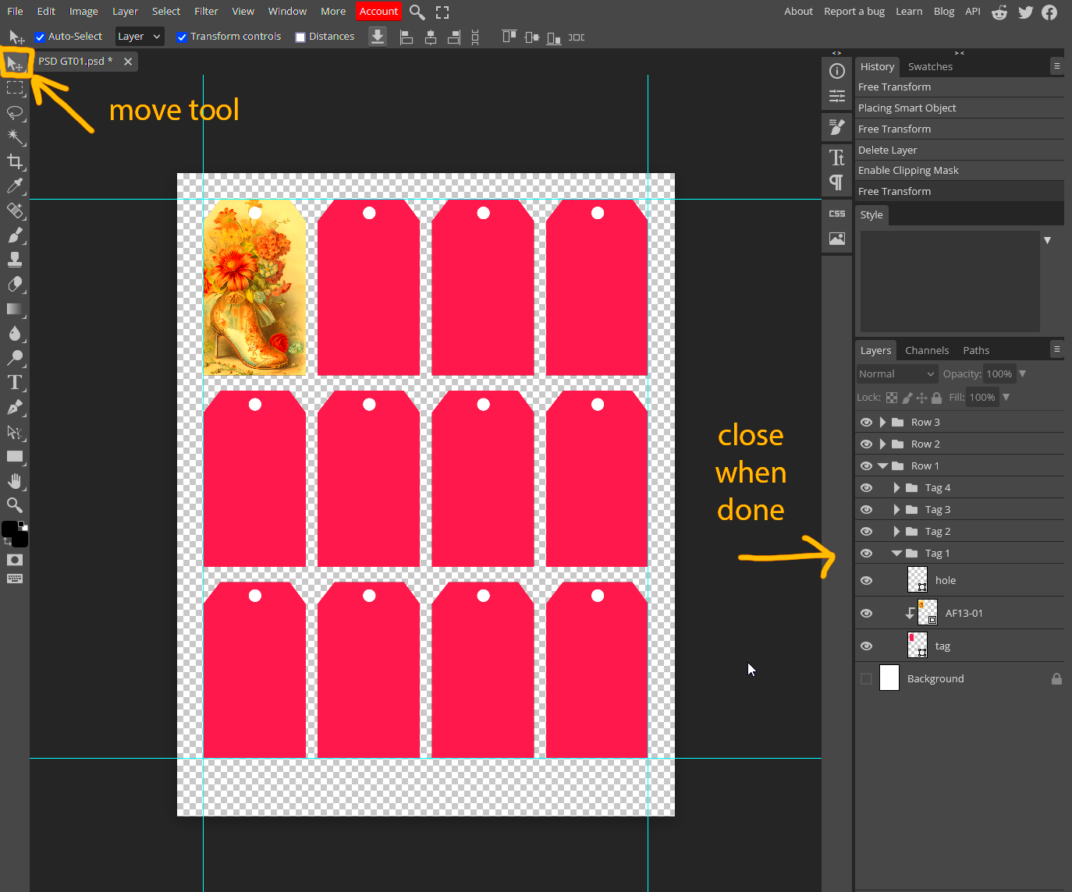
Task: Toggle the Auto-Select checkbox
Action: pos(40,37)
